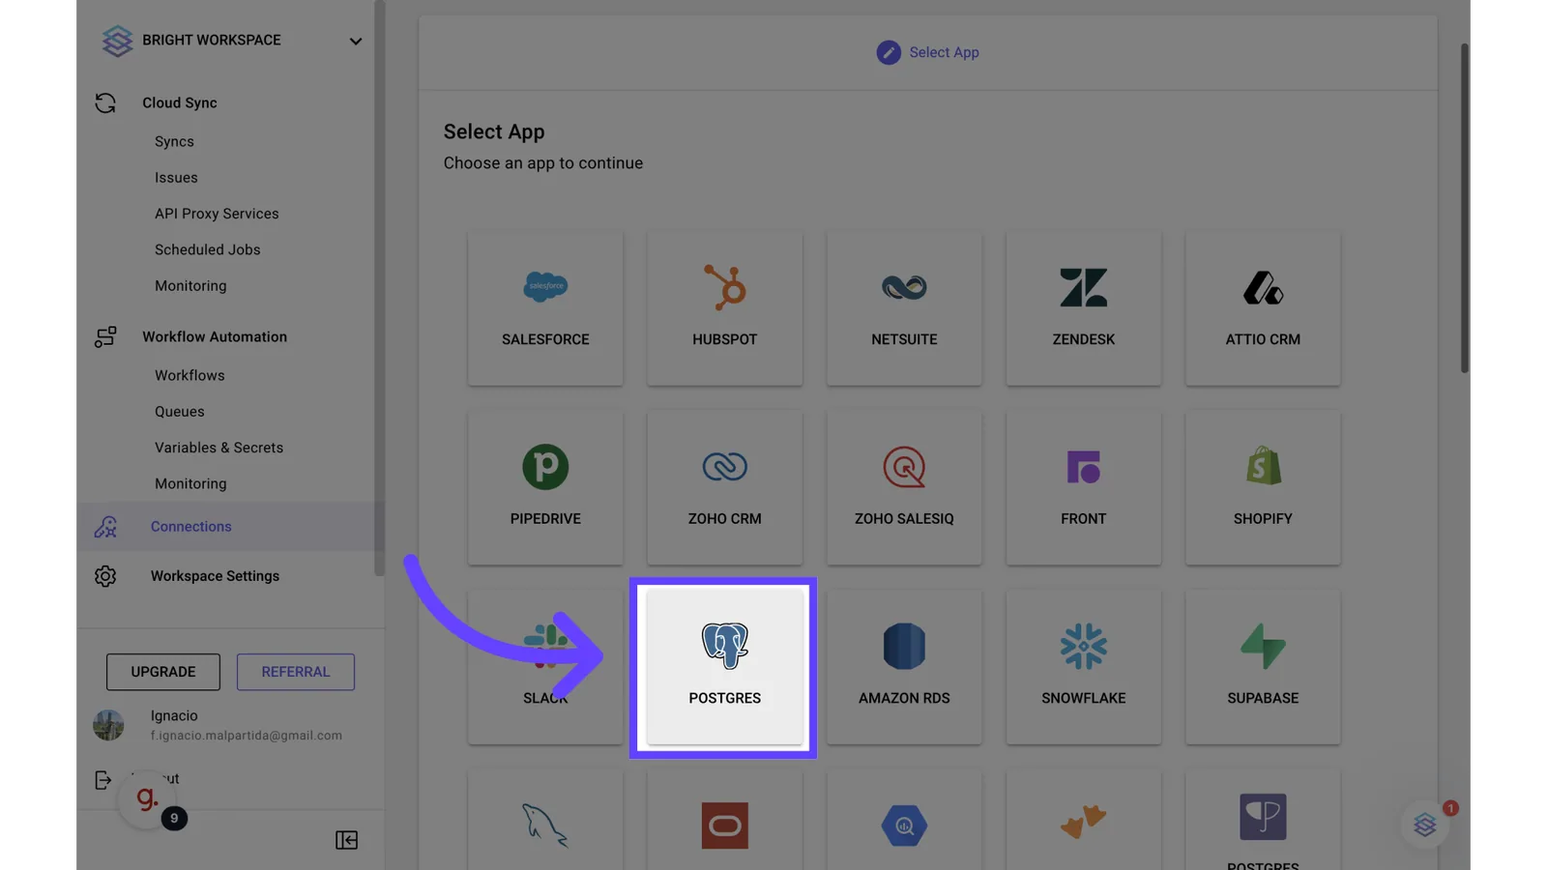Viewport: 1547px width, 870px height.
Task: Click the UPGRADE button
Action: (163, 672)
